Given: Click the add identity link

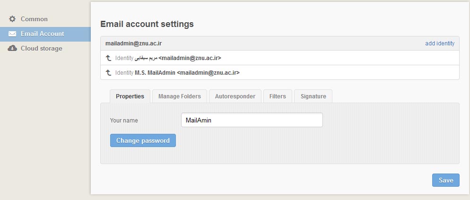Looking at the screenshot, I should point(440,43).
